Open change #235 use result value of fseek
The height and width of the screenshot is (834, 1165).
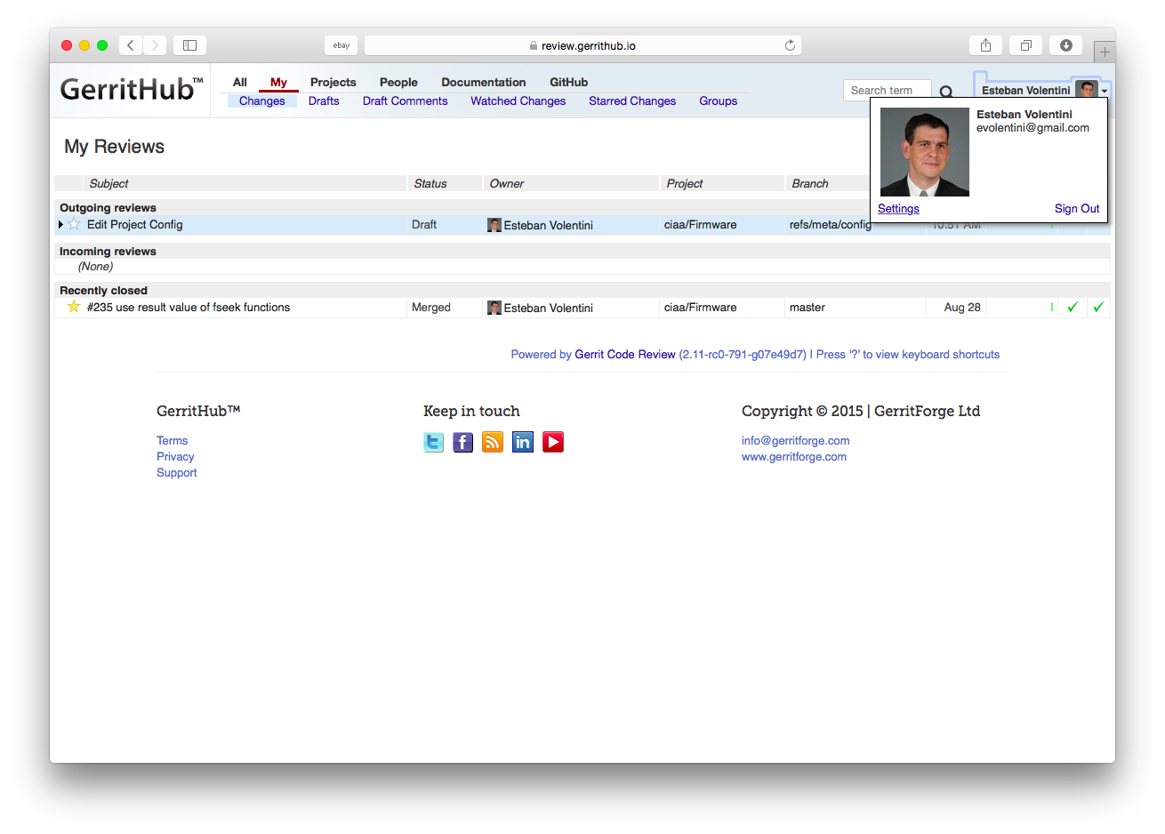point(189,308)
